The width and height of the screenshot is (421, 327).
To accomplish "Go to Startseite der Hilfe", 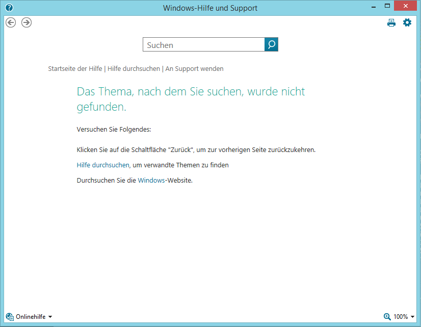I will point(75,68).
